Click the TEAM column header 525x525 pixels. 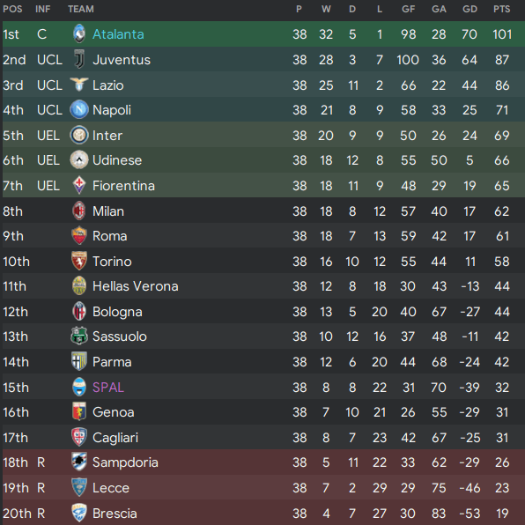(x=81, y=9)
